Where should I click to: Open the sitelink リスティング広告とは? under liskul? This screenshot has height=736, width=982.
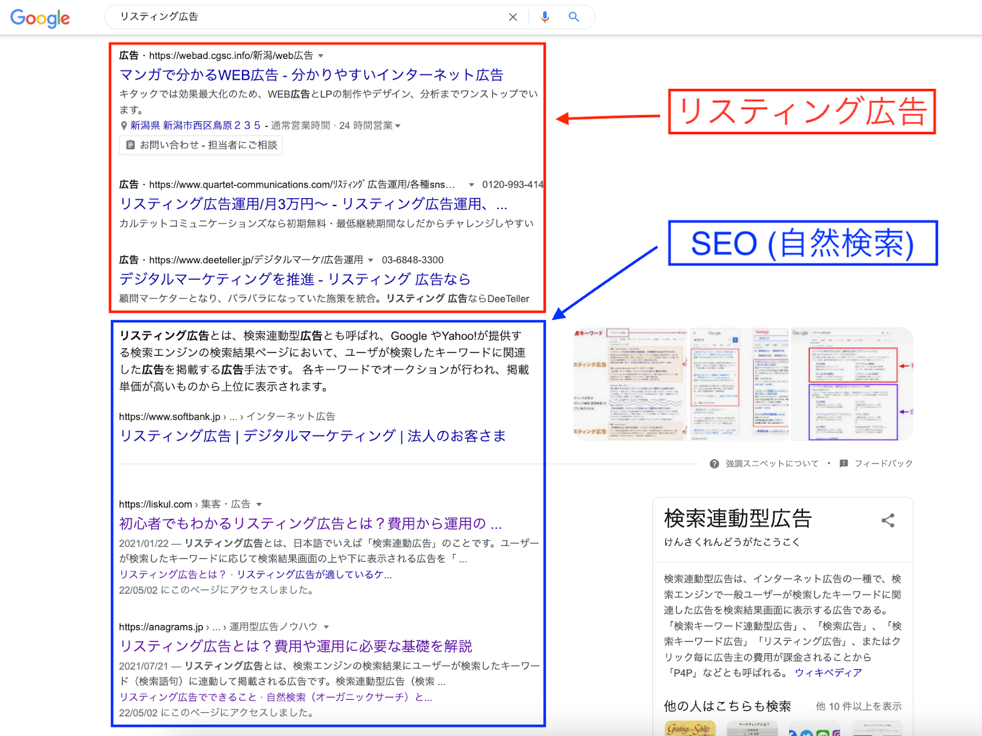(x=173, y=575)
